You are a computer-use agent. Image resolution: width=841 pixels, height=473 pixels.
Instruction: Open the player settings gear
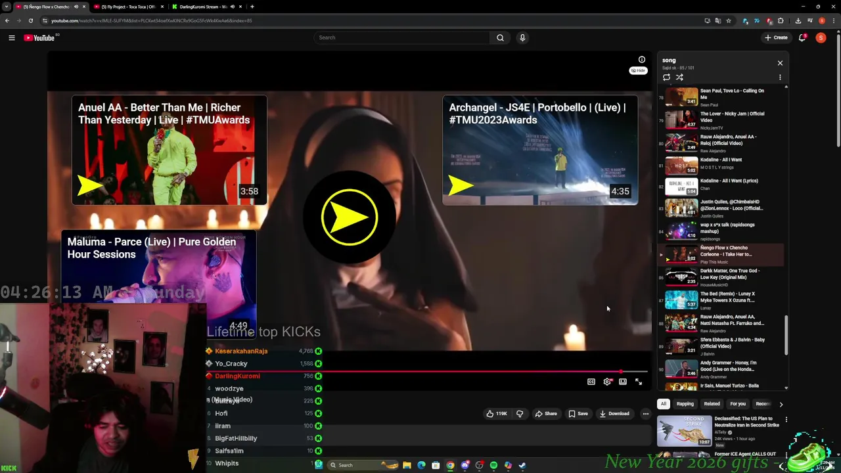(607, 382)
